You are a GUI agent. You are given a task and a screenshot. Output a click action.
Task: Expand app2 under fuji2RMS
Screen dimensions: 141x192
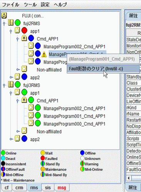pos(11,77)
